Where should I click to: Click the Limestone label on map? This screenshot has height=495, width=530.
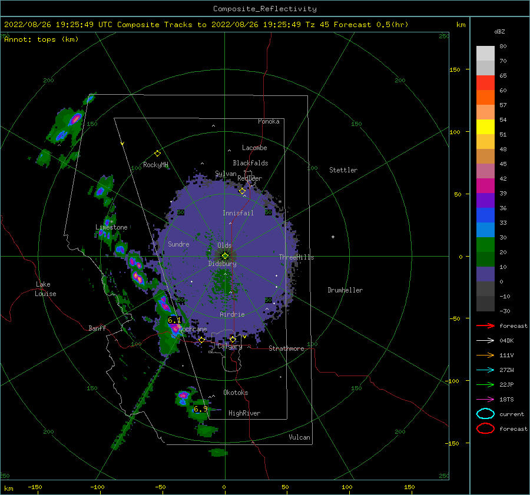(111, 227)
